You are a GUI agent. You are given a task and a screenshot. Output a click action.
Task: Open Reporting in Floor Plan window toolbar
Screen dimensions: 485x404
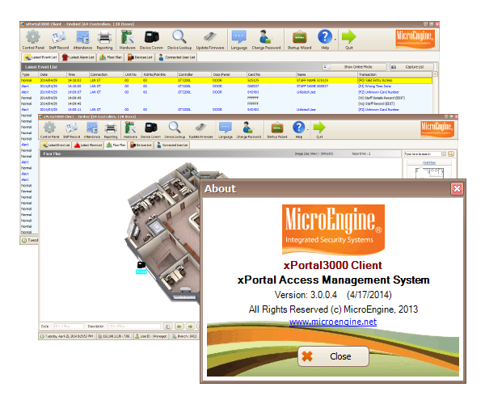point(111,130)
